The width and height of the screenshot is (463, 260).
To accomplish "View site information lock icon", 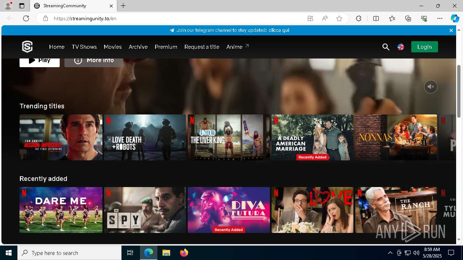I will click(x=45, y=18).
